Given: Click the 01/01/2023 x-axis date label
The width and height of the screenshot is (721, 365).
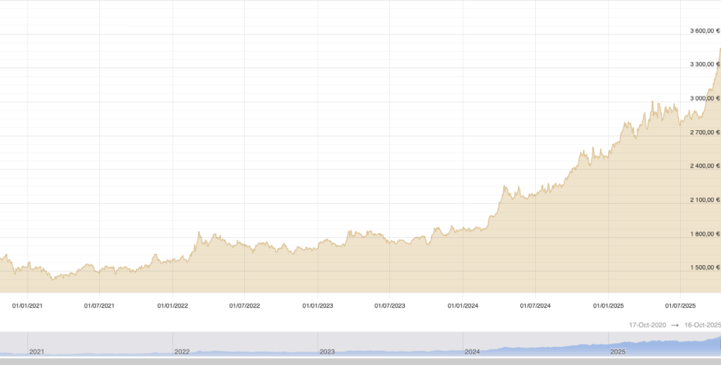Looking at the screenshot, I should point(318,306).
